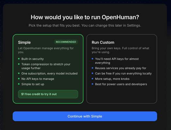Viewport: 171px width, 130px height.
Task: Select the Simple setup card
Action: click(x=48, y=69)
